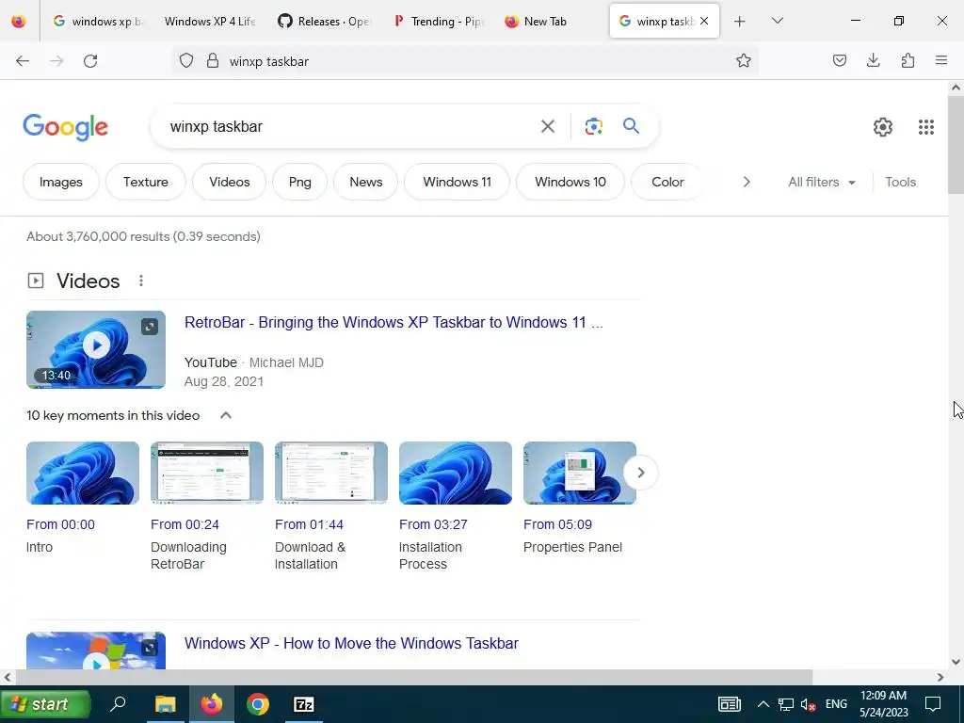This screenshot has height=723, width=964.
Task: Open All filters dropdown
Action: click(821, 182)
